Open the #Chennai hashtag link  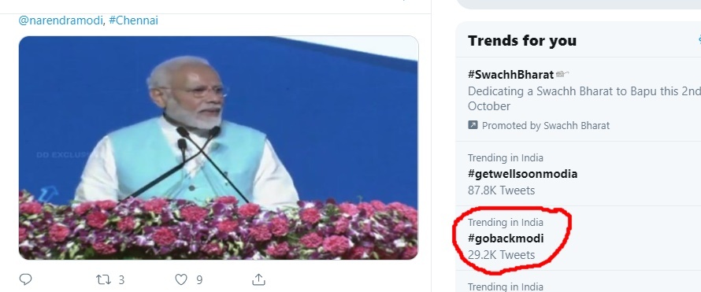tap(133, 20)
